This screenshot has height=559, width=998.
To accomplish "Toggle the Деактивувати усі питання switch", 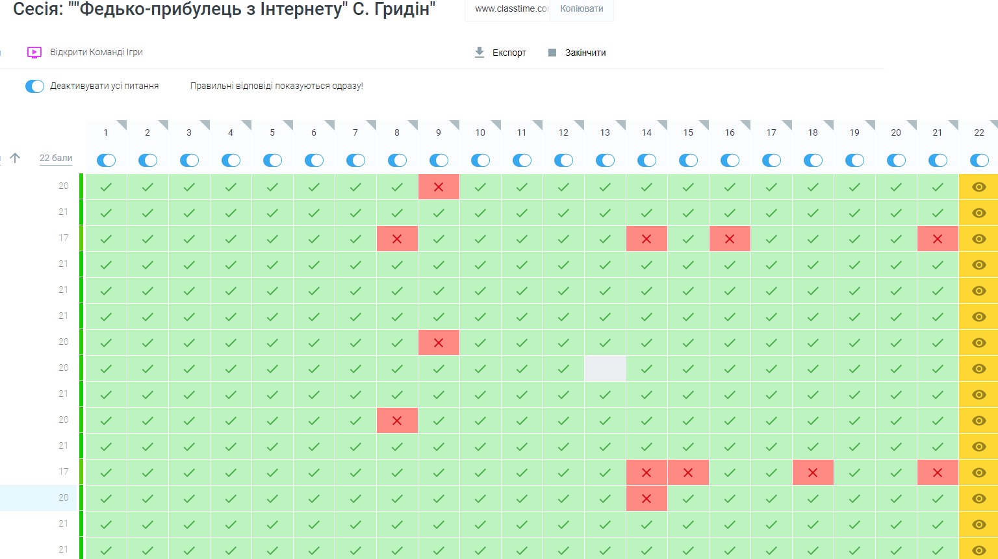I will point(34,86).
